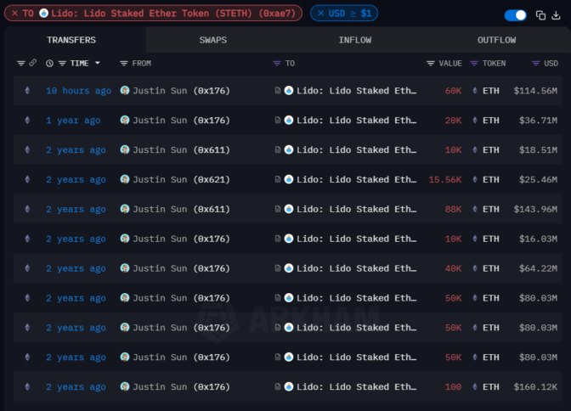Click the $36.71M USD amount
This screenshot has width=571, height=411.
[x=538, y=120]
